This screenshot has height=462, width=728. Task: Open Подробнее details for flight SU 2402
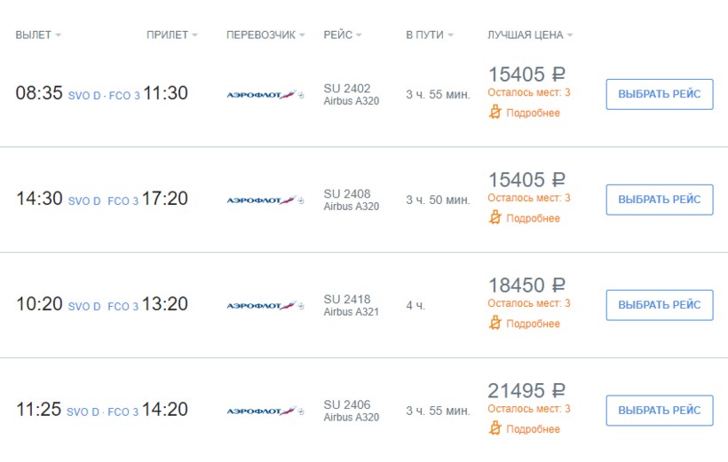(x=533, y=113)
